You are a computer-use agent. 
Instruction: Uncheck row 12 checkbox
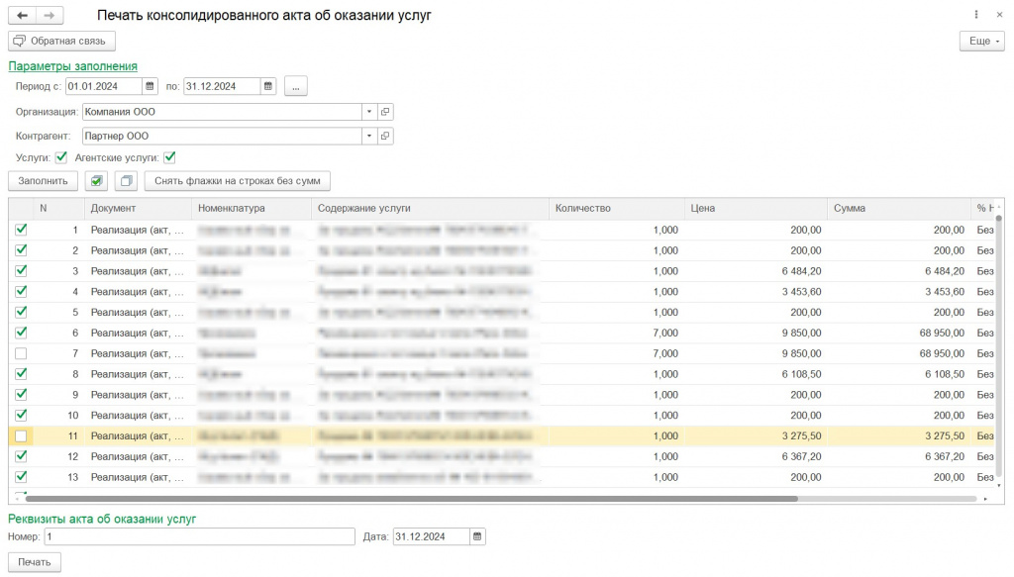tap(21, 456)
